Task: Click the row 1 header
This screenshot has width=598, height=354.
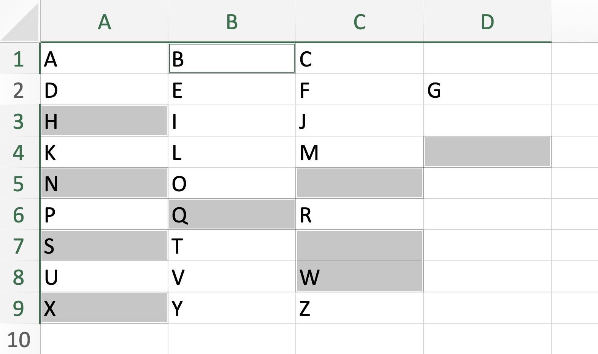Action: click(19, 58)
